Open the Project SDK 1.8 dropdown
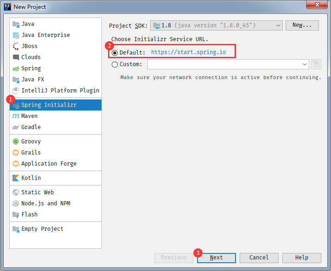This screenshot has width=331, height=271. [216, 25]
